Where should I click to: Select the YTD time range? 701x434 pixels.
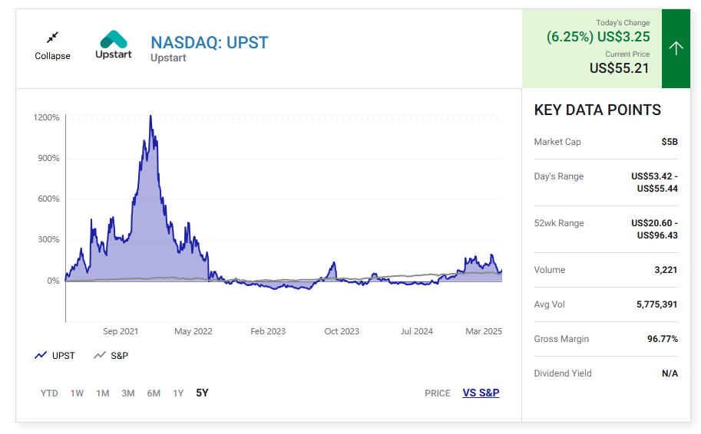49,393
